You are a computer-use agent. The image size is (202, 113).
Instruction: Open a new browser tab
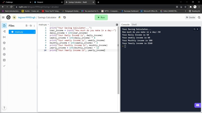[98, 2]
